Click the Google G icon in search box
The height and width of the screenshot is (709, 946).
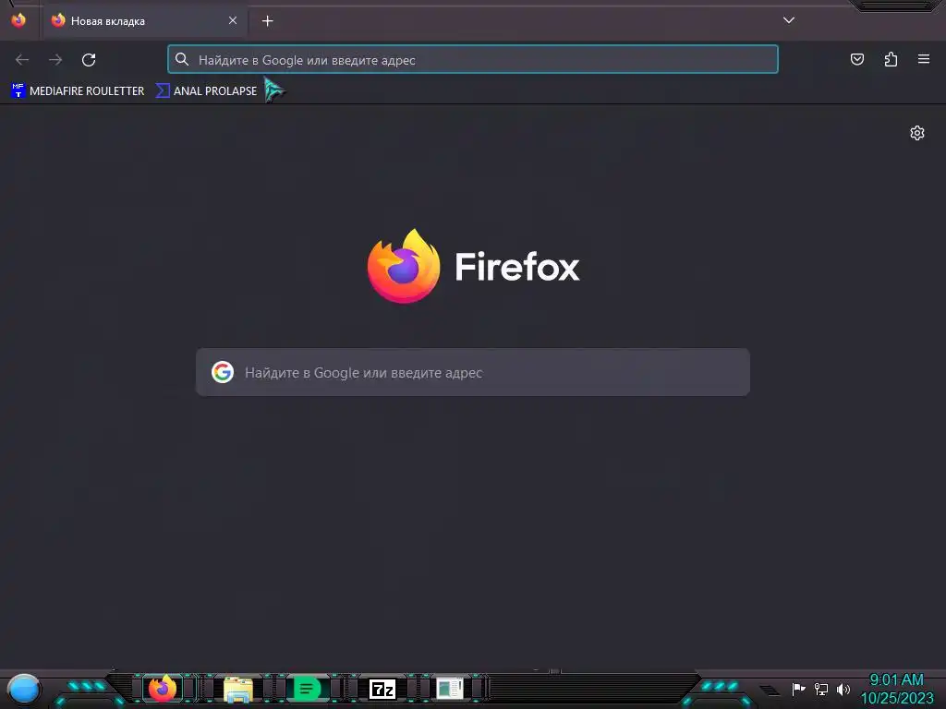point(223,372)
